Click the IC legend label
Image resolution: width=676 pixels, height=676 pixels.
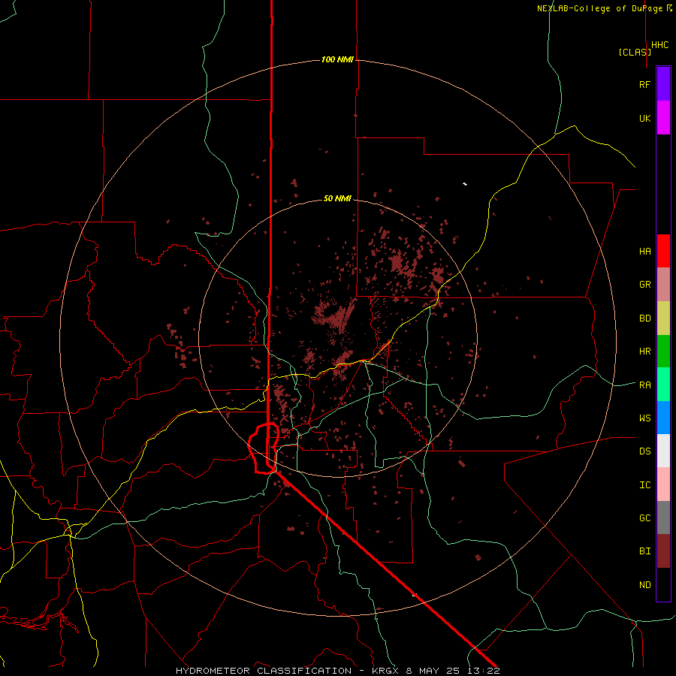pos(644,485)
